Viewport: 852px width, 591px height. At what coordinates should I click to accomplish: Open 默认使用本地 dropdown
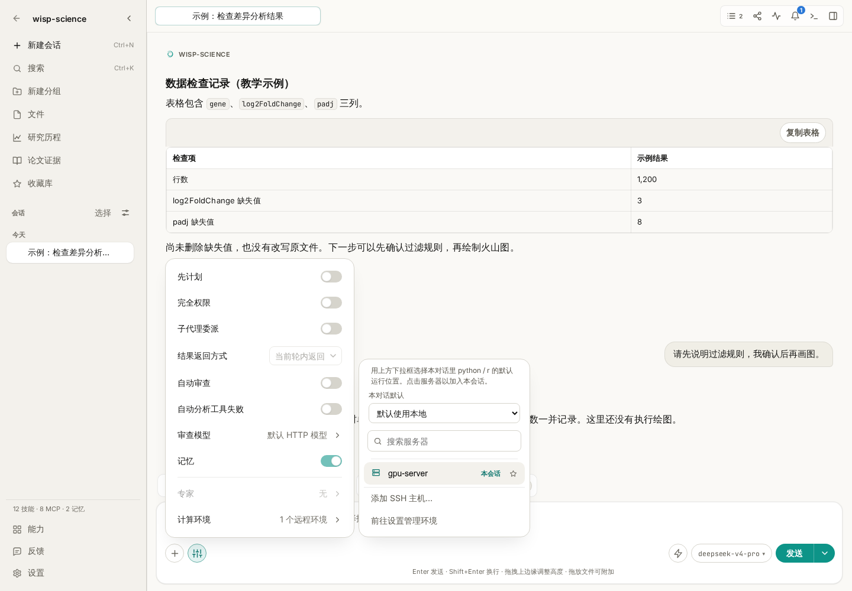tap(444, 413)
